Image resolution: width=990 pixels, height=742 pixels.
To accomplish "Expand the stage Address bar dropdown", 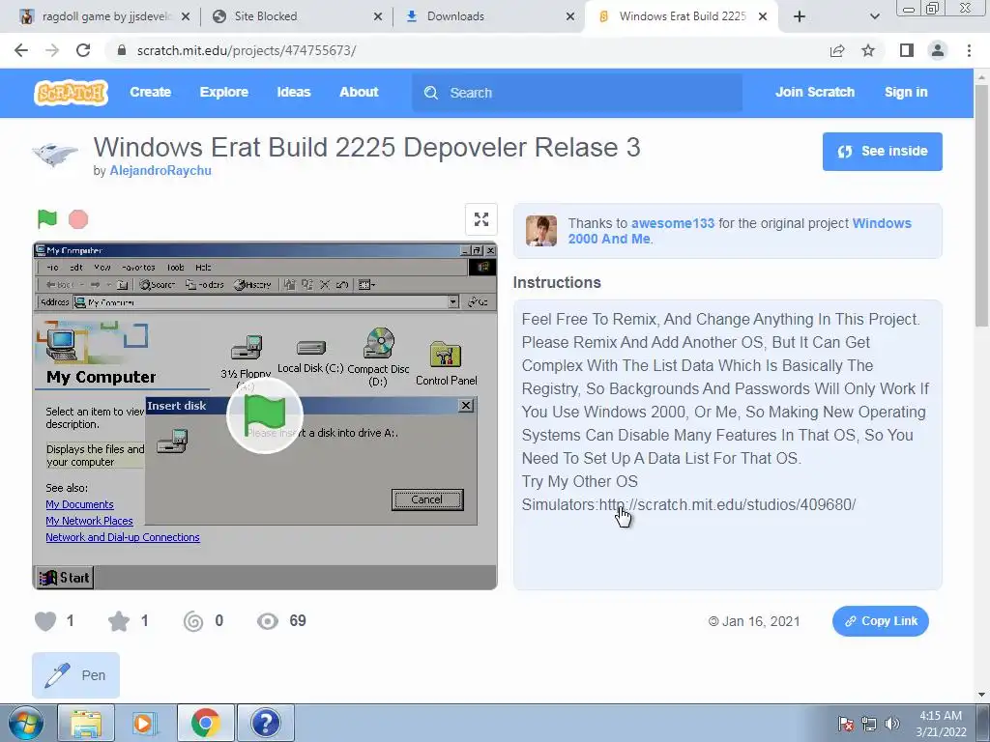I will pyautogui.click(x=452, y=302).
